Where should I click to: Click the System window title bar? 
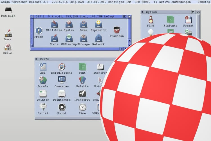[167, 12]
